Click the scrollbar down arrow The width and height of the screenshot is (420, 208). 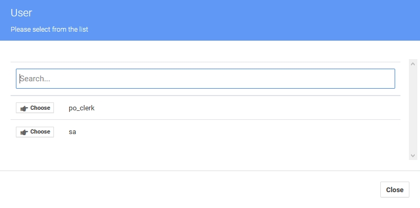(x=413, y=155)
